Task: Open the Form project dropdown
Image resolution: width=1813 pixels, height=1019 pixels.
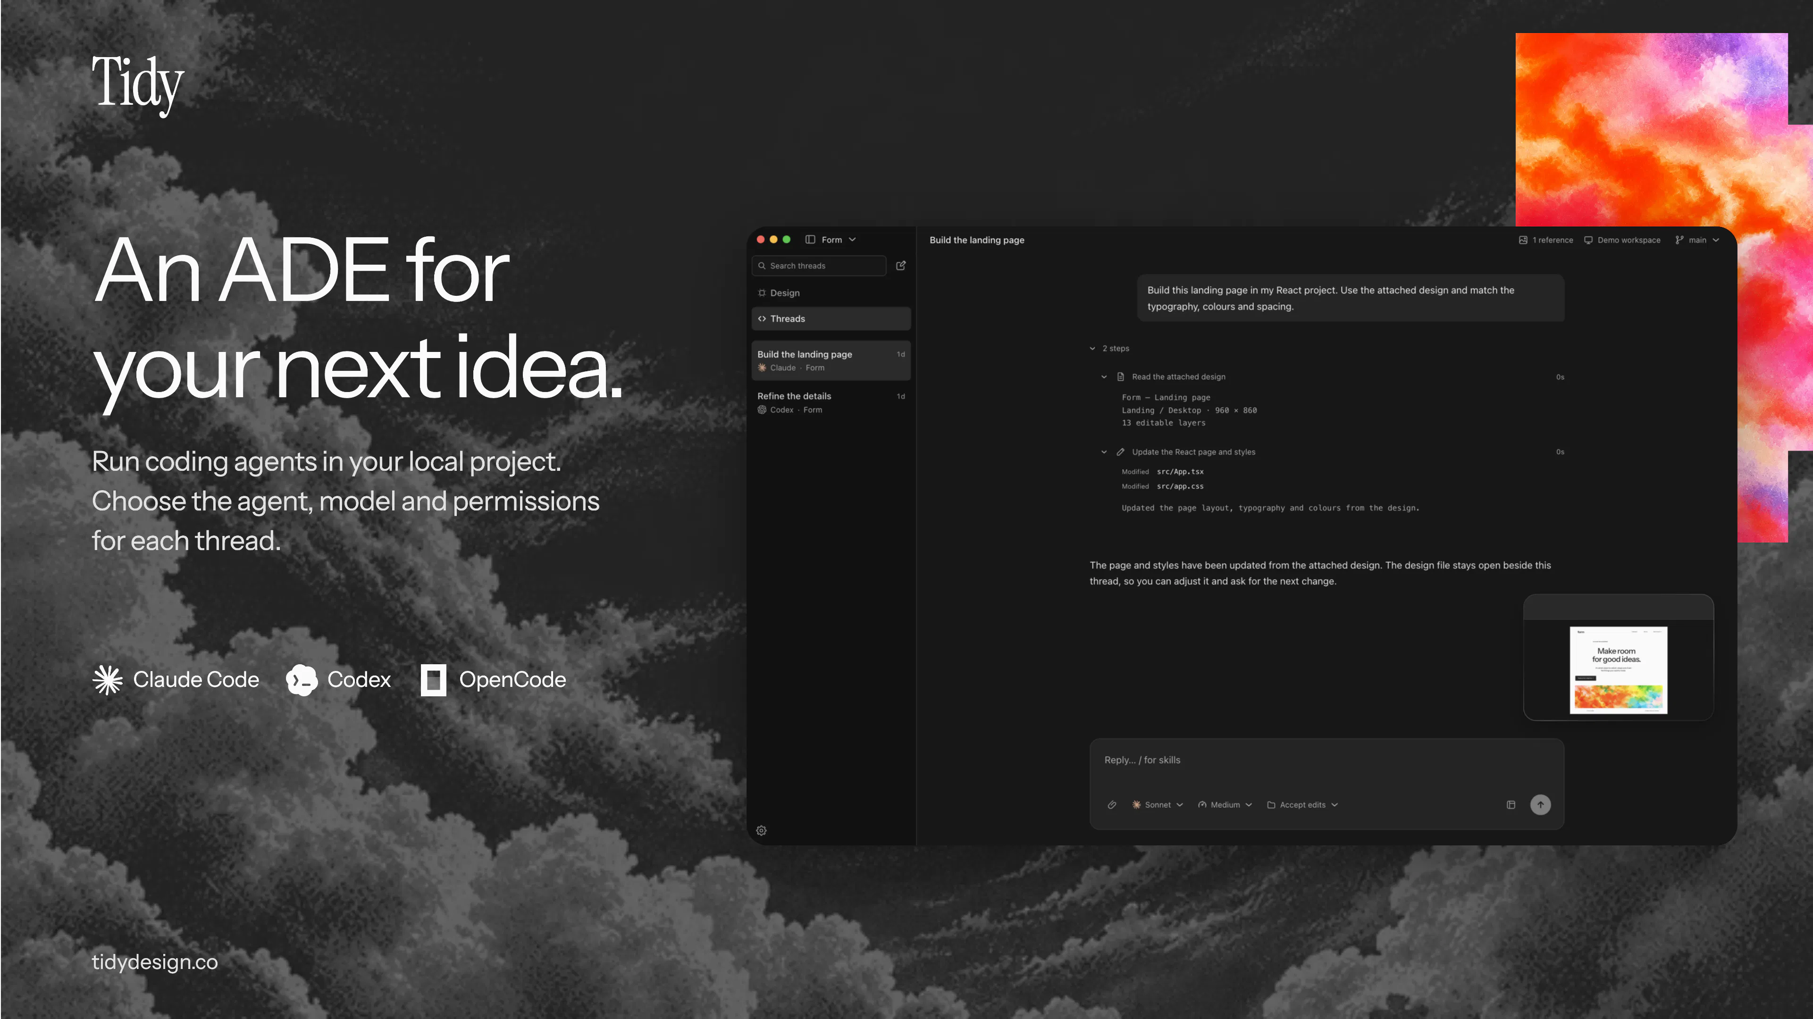Action: click(839, 239)
